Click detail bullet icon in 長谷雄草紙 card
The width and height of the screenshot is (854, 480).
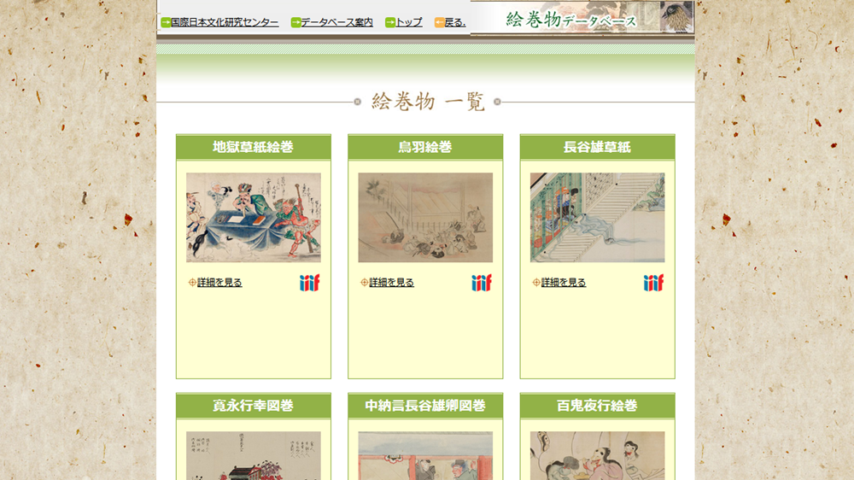pyautogui.click(x=536, y=282)
